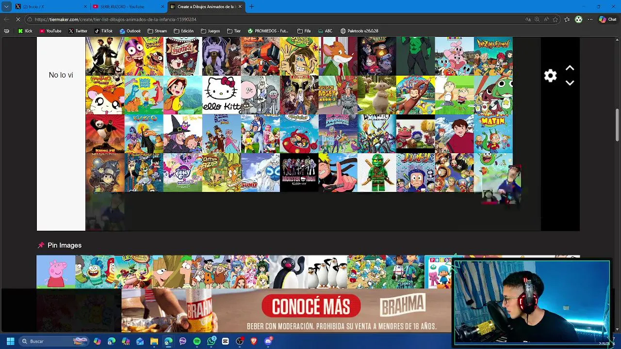The image size is (621, 349).
Task: Select the My Little Pony thumbnail
Action: point(183,173)
